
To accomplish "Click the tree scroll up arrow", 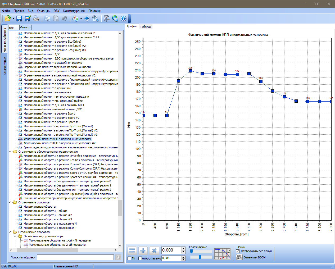I will point(120,33).
